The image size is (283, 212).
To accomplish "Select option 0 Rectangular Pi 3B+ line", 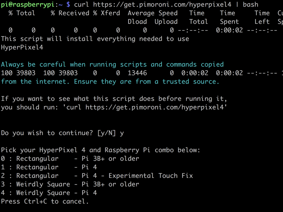I will [x=70, y=159].
